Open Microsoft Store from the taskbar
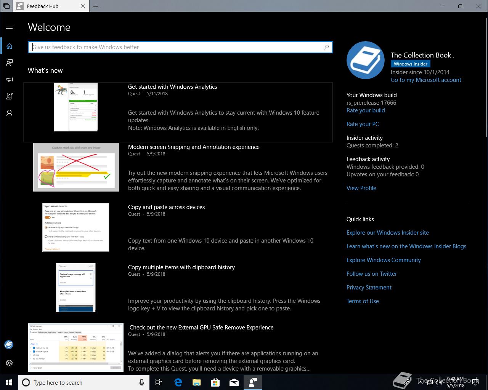Screen dimensions: 488x390 215,382
